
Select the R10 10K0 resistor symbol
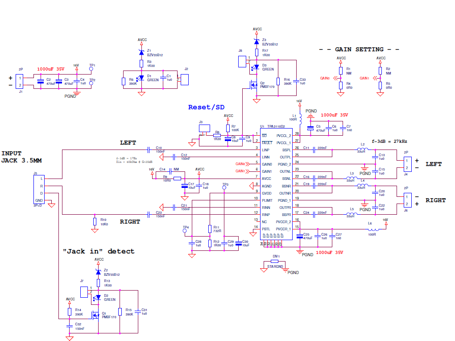tap(95, 222)
